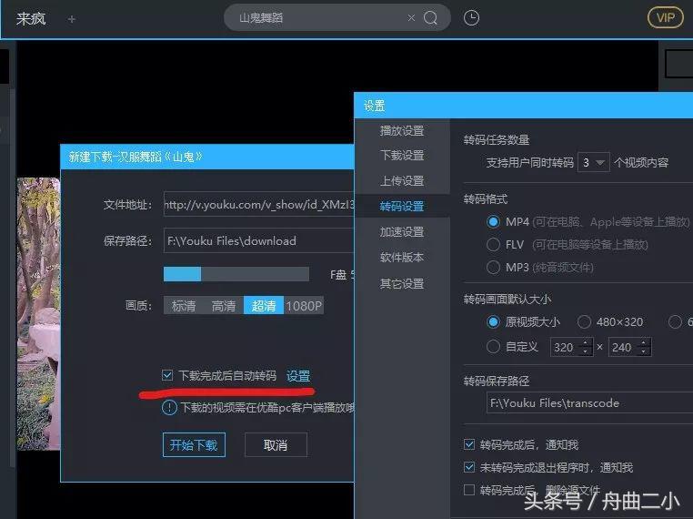Select 转码设置 in settings sidebar

click(x=402, y=206)
